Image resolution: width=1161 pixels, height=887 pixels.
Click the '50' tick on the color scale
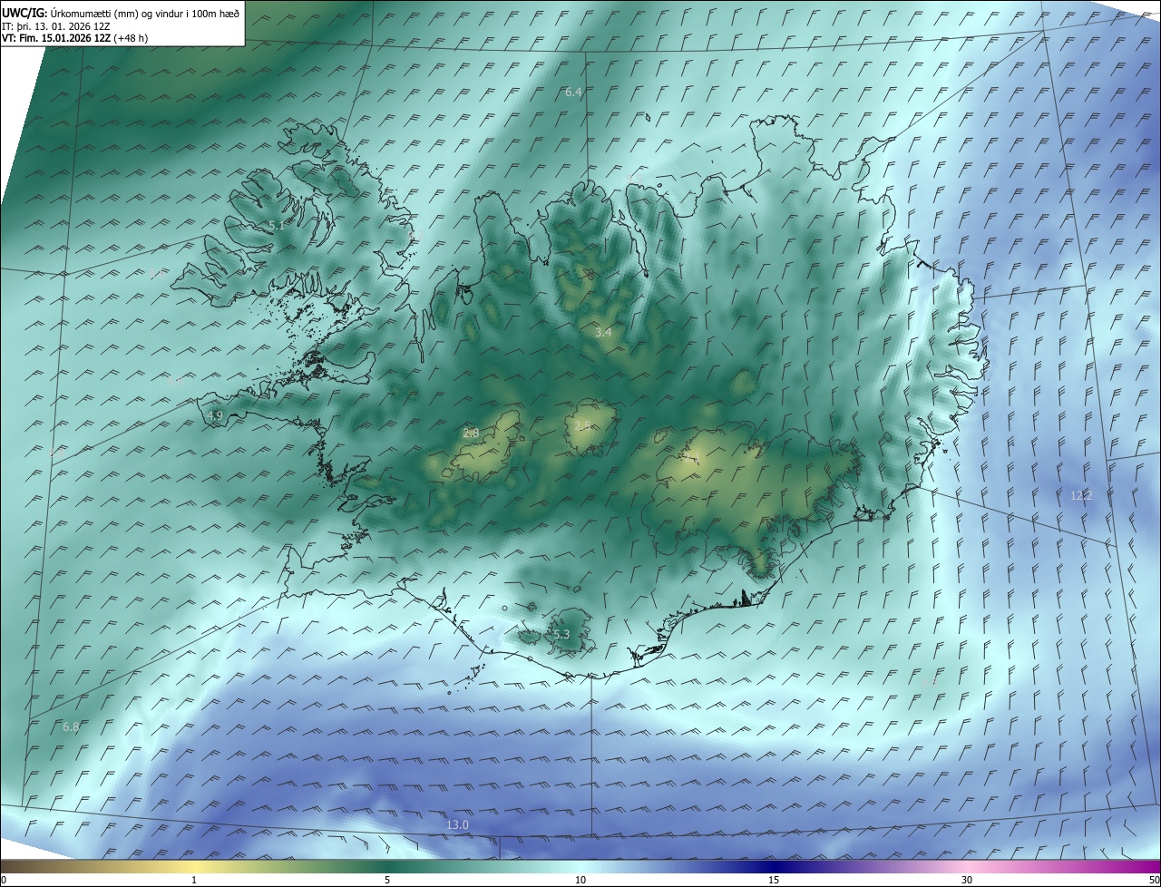click(1154, 880)
